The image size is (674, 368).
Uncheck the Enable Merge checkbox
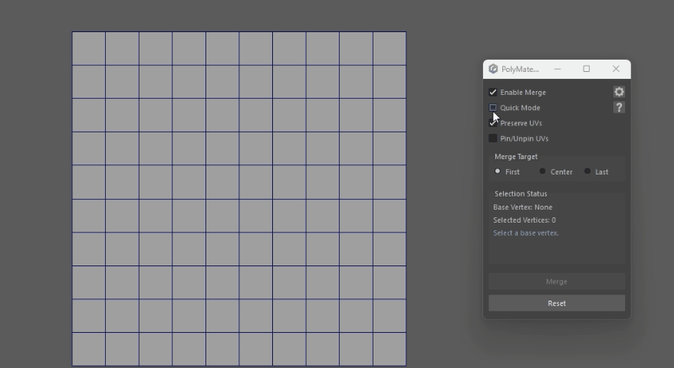pos(493,92)
